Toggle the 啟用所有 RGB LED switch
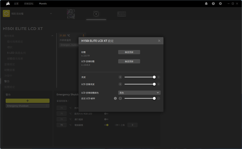This screenshot has height=149, width=242. point(106,114)
